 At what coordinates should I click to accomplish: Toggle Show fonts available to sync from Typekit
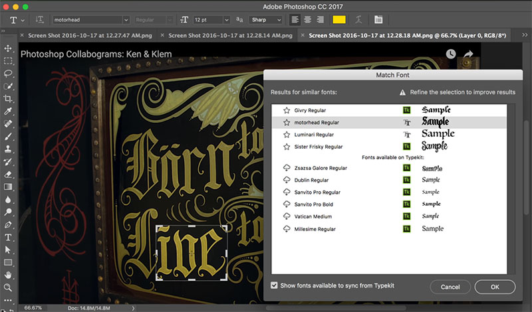pyautogui.click(x=274, y=285)
